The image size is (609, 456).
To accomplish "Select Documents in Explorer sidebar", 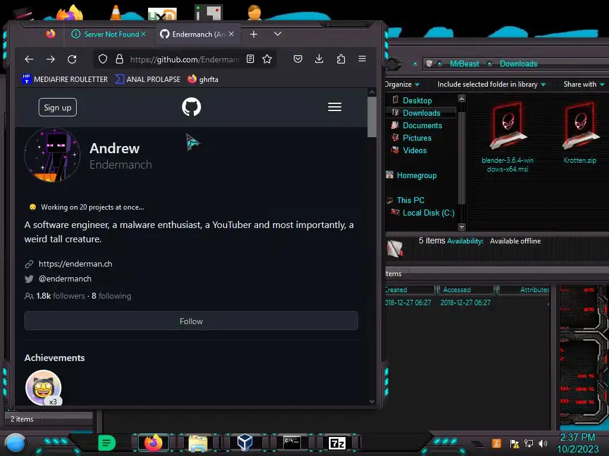I will [422, 125].
